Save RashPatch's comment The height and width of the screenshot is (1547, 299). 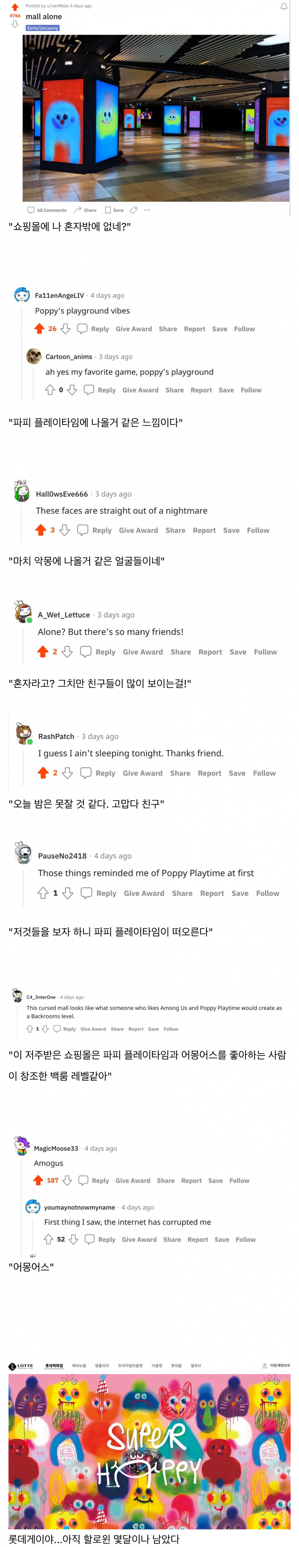237,773
